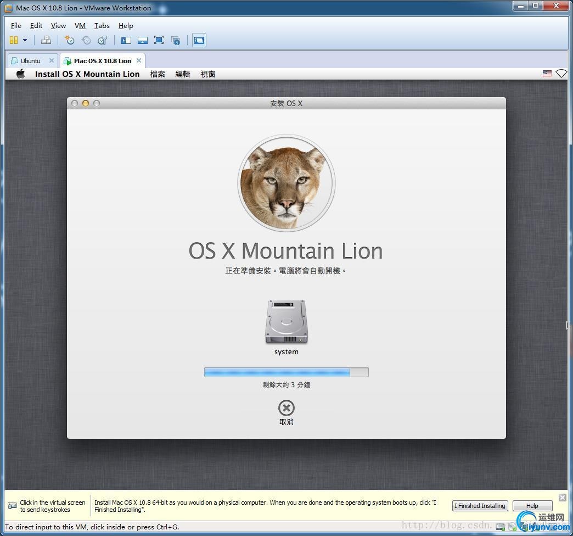This screenshot has height=536, width=573.
Task: Click the VMware Workstation title bar icon
Action: click(8, 8)
